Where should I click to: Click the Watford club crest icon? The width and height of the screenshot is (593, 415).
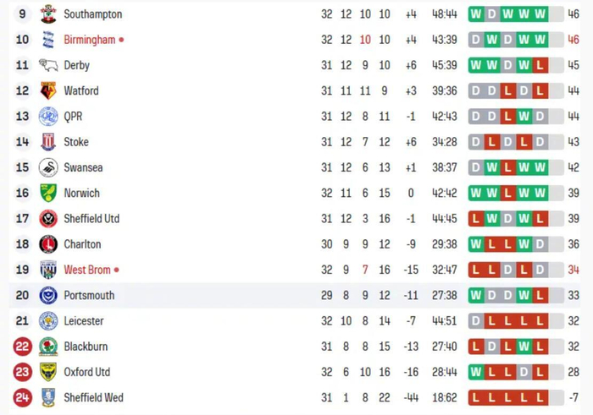[48, 91]
